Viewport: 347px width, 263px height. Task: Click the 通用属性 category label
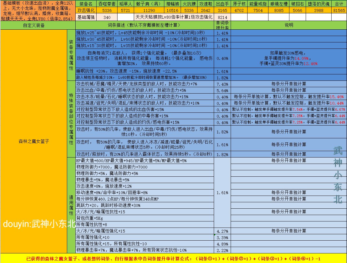point(71,205)
